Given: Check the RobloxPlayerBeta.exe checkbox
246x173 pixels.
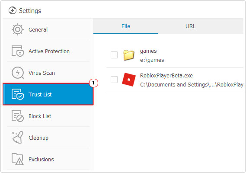Looking at the screenshot, I should click(114, 80).
